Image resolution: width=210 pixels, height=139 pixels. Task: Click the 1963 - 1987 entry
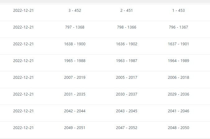point(126,61)
